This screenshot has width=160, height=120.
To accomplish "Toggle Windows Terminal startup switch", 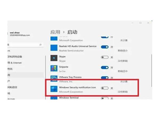I will [105, 98].
